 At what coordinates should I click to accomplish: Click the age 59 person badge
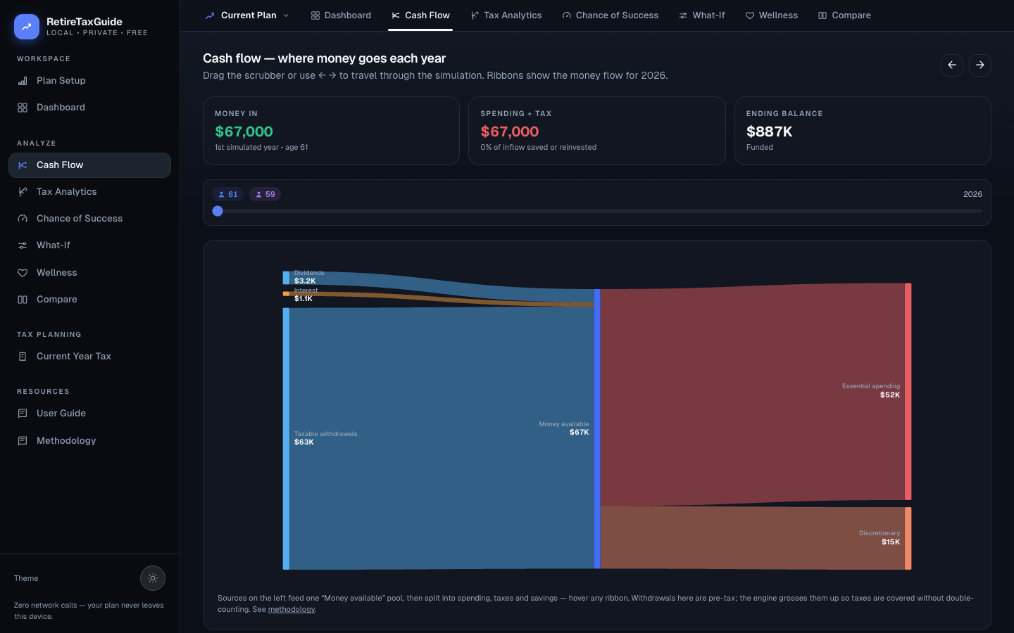(265, 195)
